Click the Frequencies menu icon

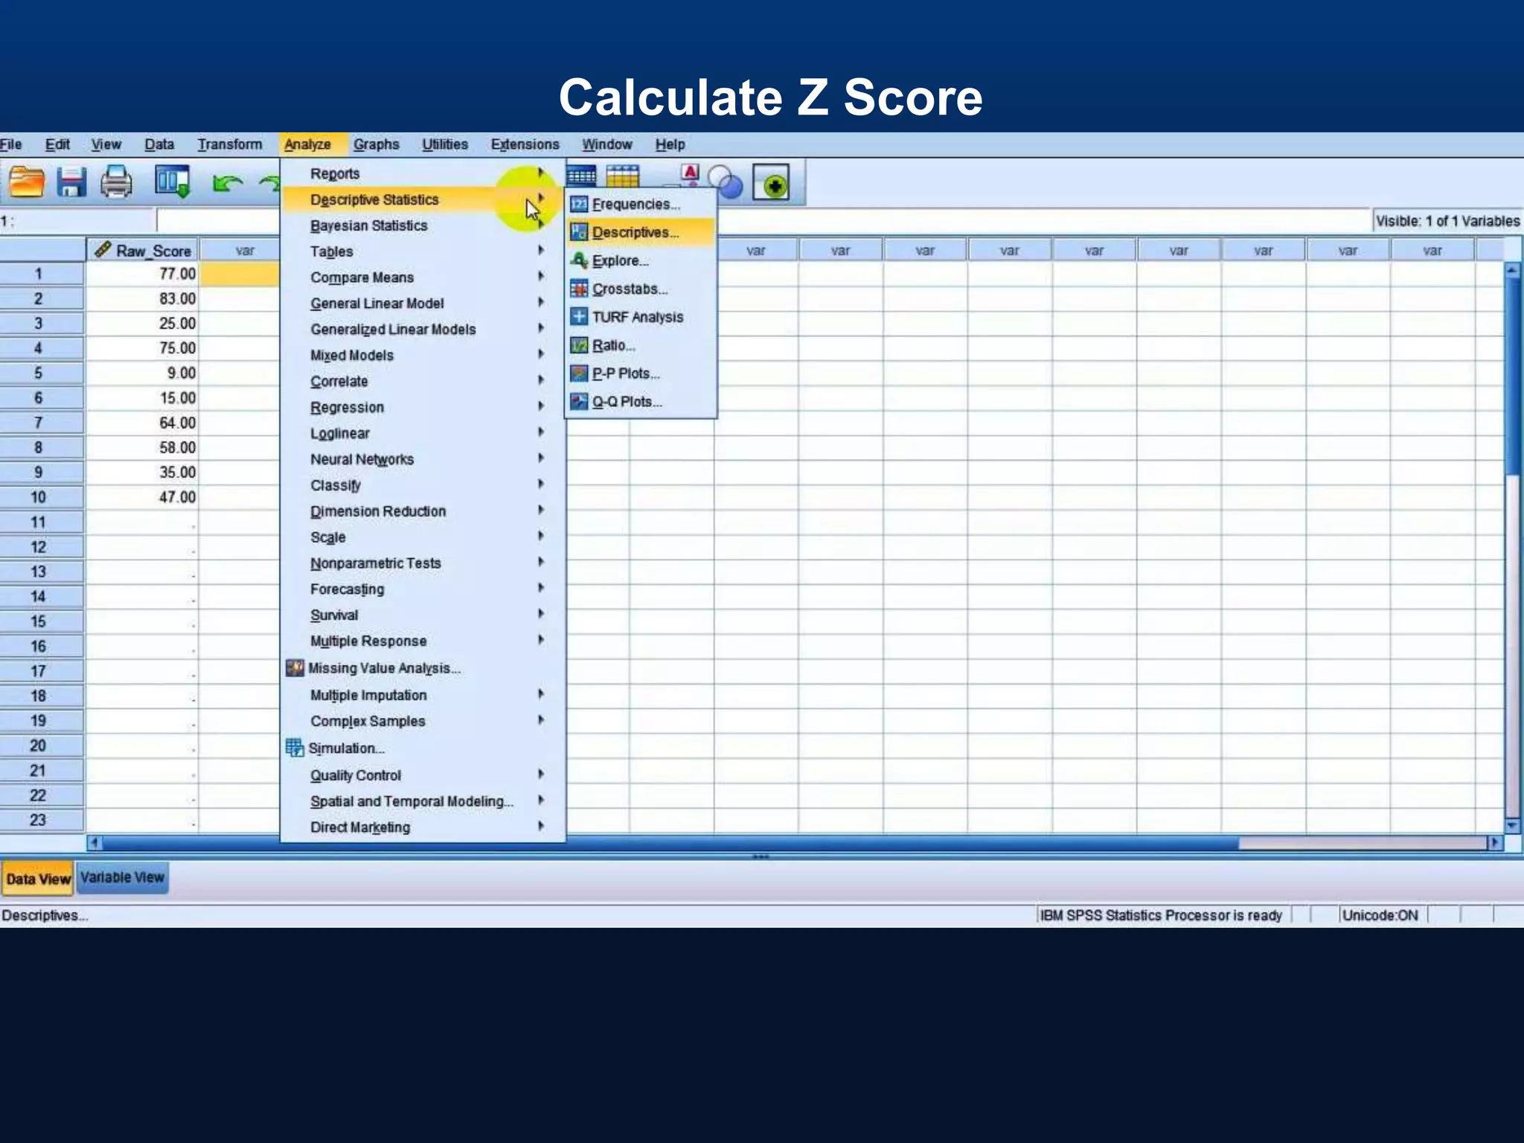pyautogui.click(x=579, y=204)
